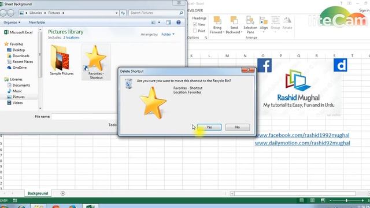
Task: Open Bring Forward in Excel ribbon
Action: [217, 25]
